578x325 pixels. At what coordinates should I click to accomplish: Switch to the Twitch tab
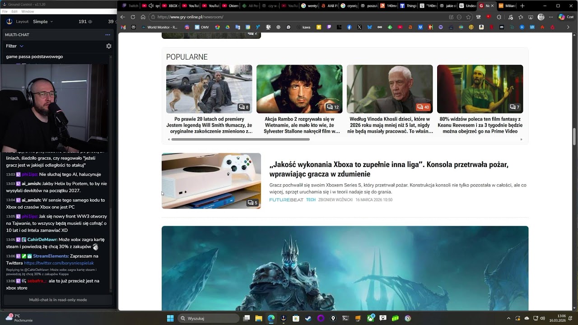(x=130, y=6)
